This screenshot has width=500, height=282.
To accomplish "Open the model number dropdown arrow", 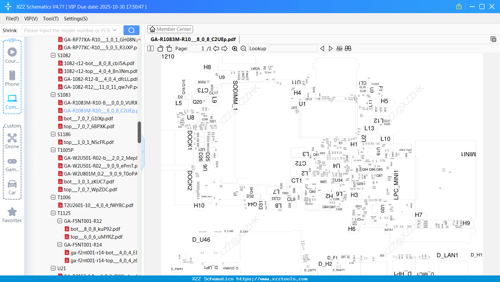I will click(115, 30).
